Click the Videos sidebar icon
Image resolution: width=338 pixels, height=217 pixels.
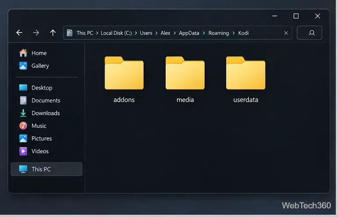pos(23,151)
